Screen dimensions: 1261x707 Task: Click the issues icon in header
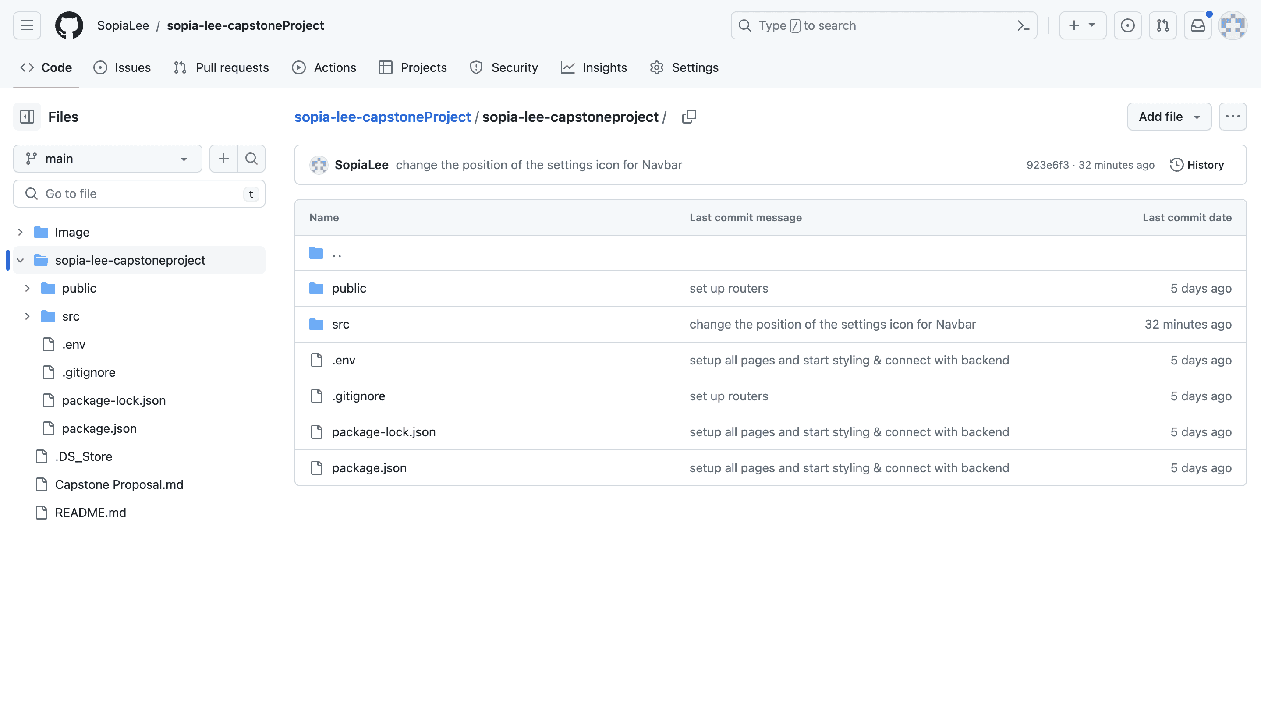tap(1127, 25)
